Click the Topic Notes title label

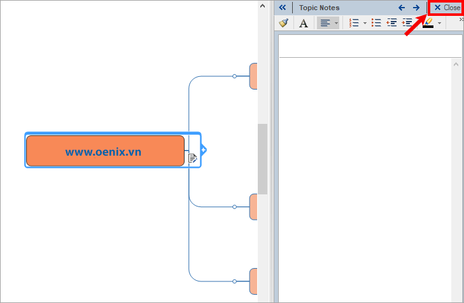click(x=320, y=8)
